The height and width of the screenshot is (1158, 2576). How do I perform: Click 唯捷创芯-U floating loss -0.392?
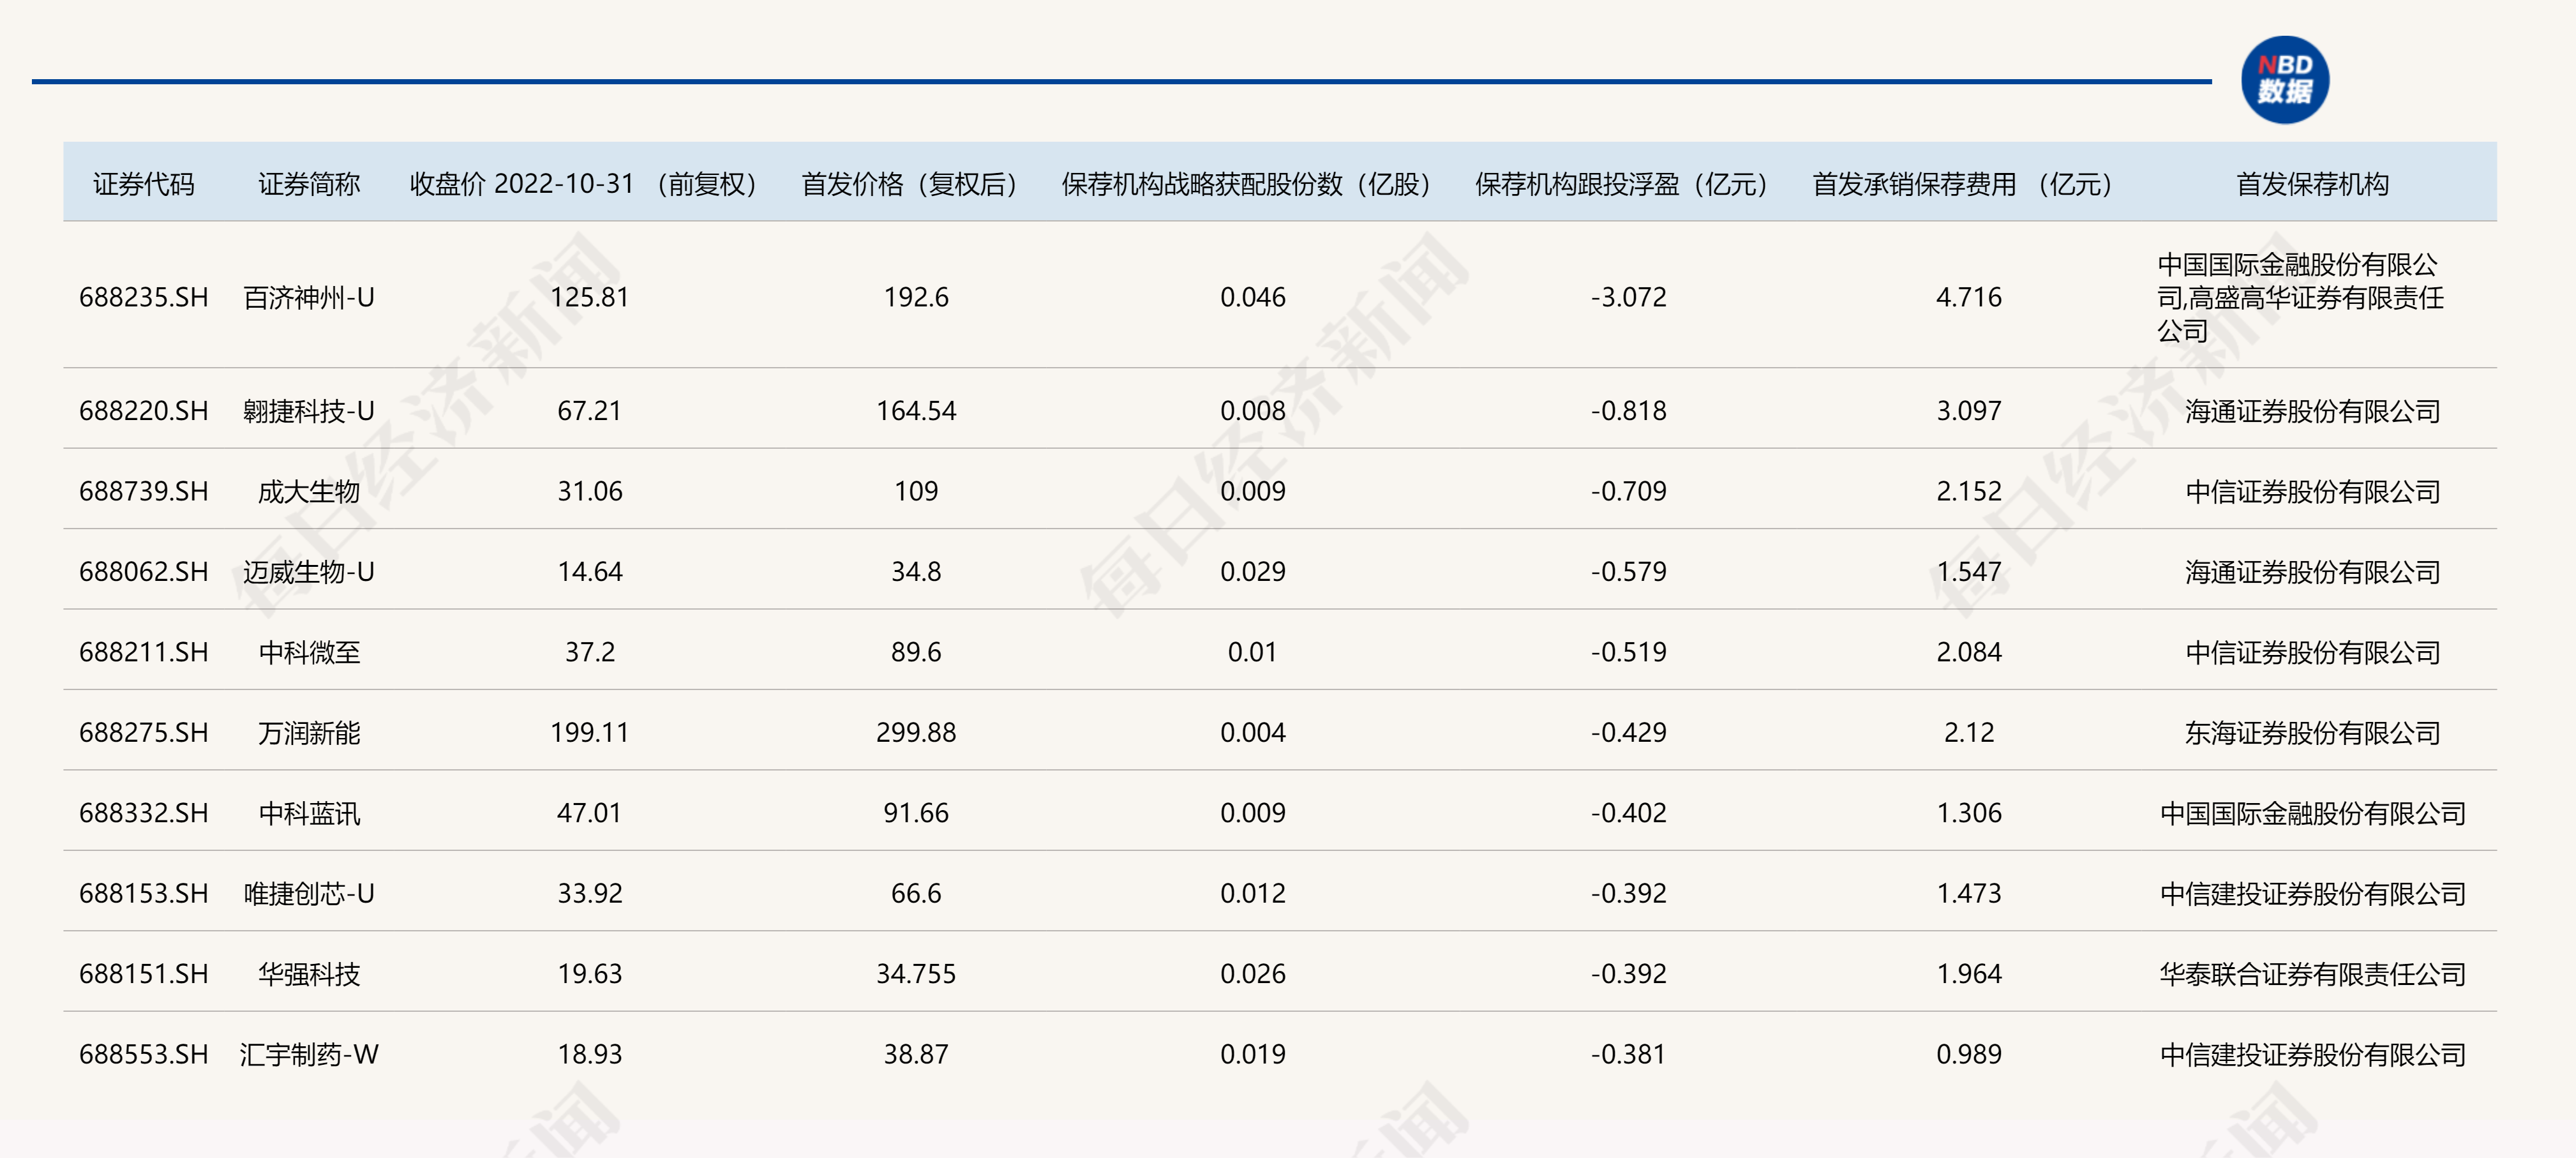pyautogui.click(x=1628, y=893)
